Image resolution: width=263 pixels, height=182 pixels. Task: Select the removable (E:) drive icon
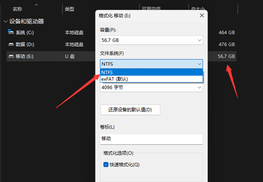(x=11, y=56)
